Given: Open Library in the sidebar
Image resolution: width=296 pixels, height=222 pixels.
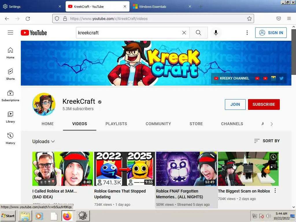Looking at the screenshot, I should click(10, 117).
